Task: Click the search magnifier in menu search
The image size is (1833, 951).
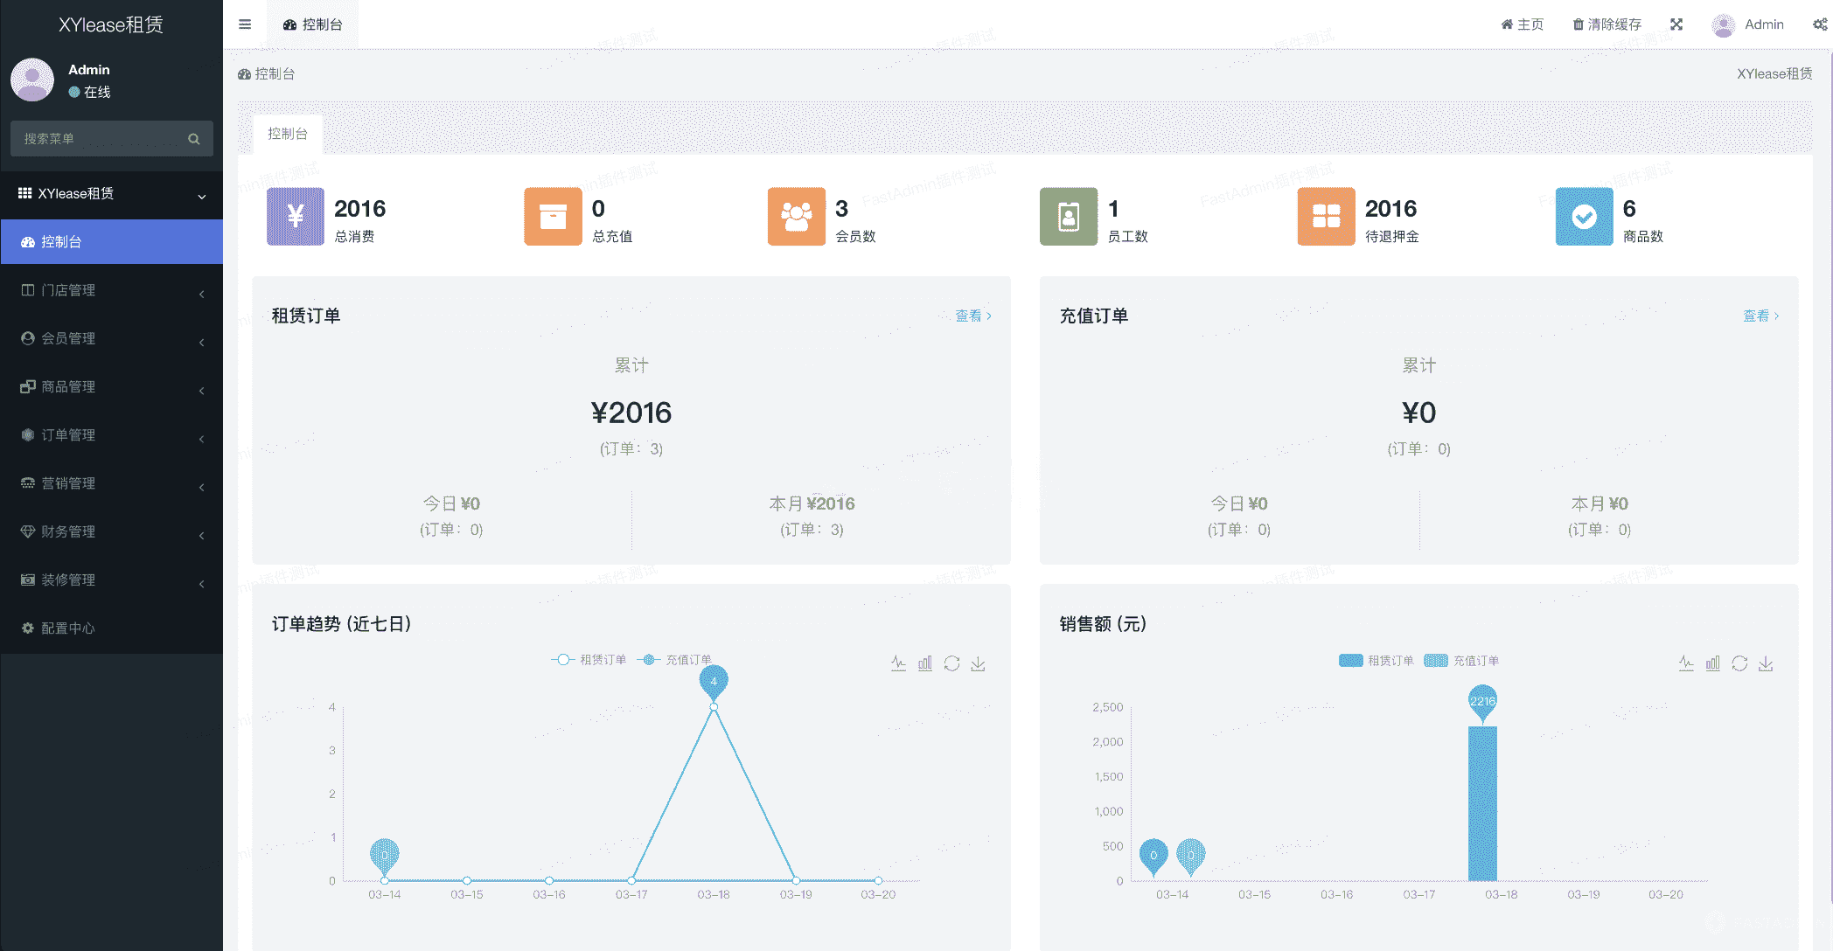Action: click(x=194, y=139)
